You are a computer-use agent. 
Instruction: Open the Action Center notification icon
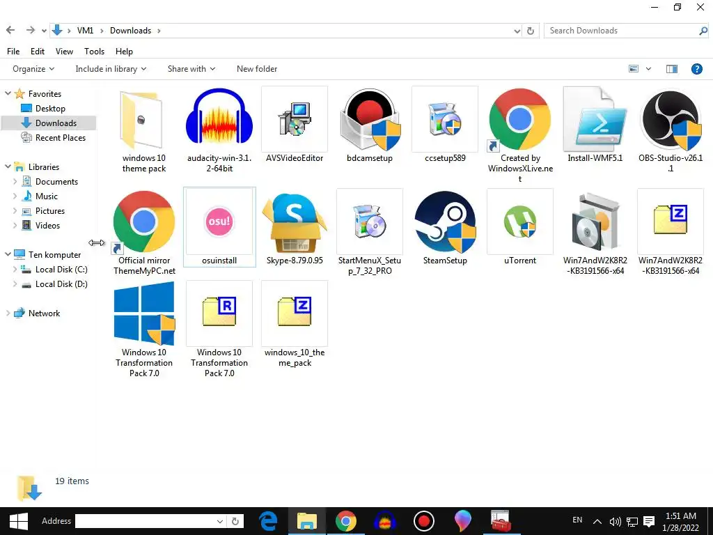649,521
